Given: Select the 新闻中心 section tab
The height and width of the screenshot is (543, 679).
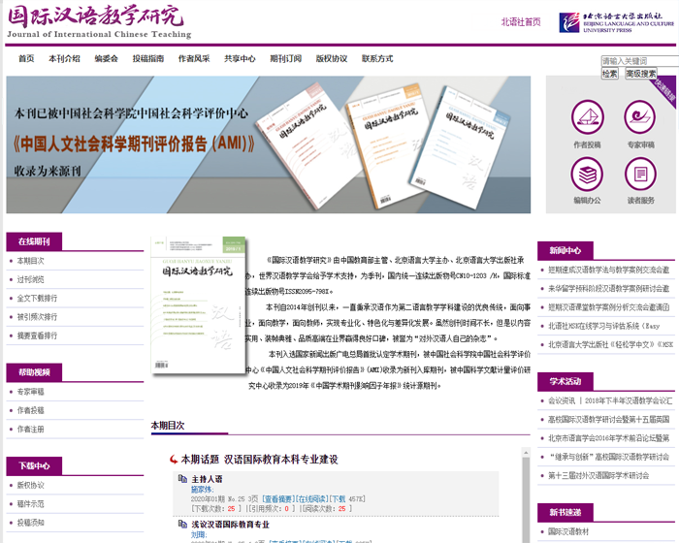Looking at the screenshot, I should point(566,251).
